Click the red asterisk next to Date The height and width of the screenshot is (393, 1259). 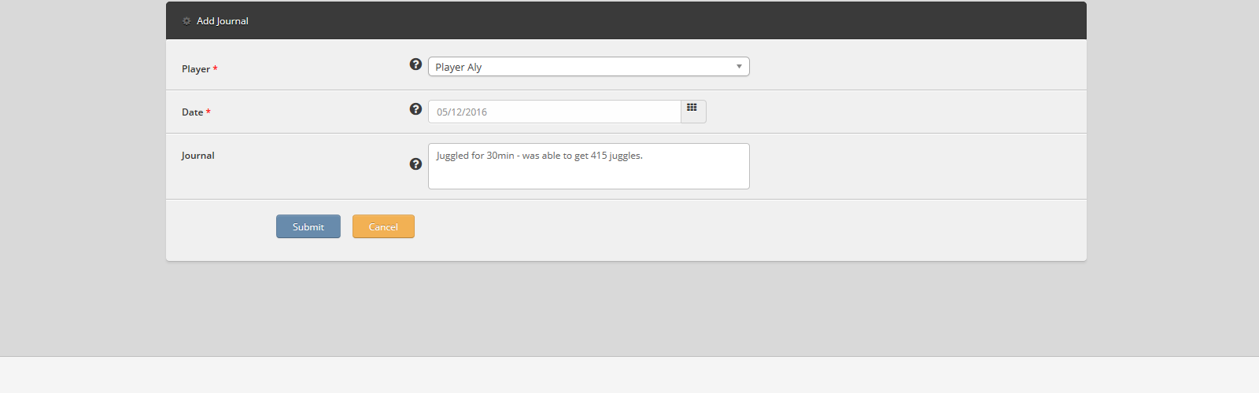coord(209,112)
